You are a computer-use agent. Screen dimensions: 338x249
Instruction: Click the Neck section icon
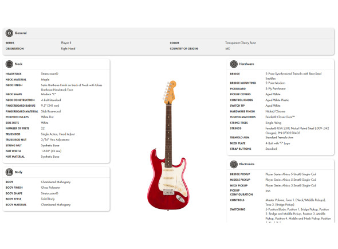click(9, 64)
